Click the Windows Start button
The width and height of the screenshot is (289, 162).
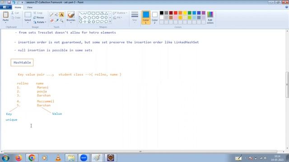pyautogui.click(x=5, y=158)
